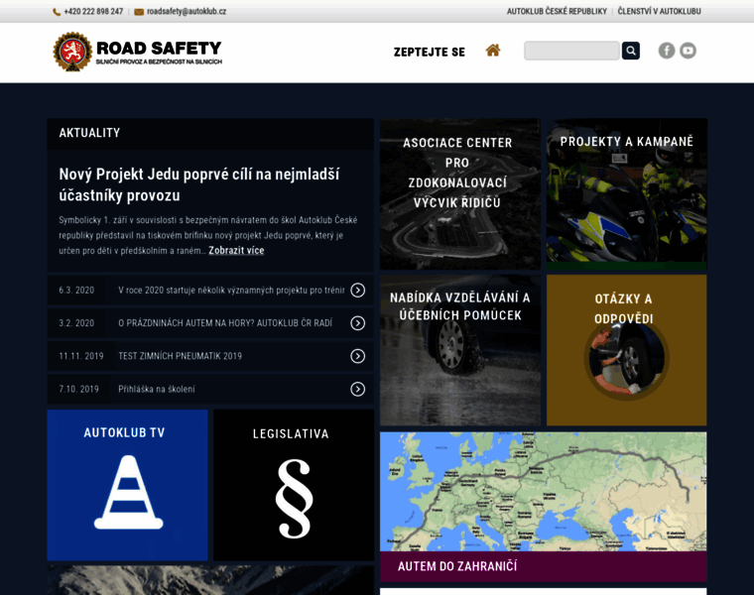Open the Otázky a odpovědi heading
754x595 pixels.
click(x=624, y=308)
